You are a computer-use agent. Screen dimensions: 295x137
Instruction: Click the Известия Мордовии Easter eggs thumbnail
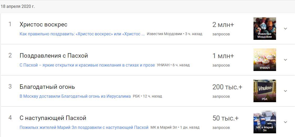(265, 29)
